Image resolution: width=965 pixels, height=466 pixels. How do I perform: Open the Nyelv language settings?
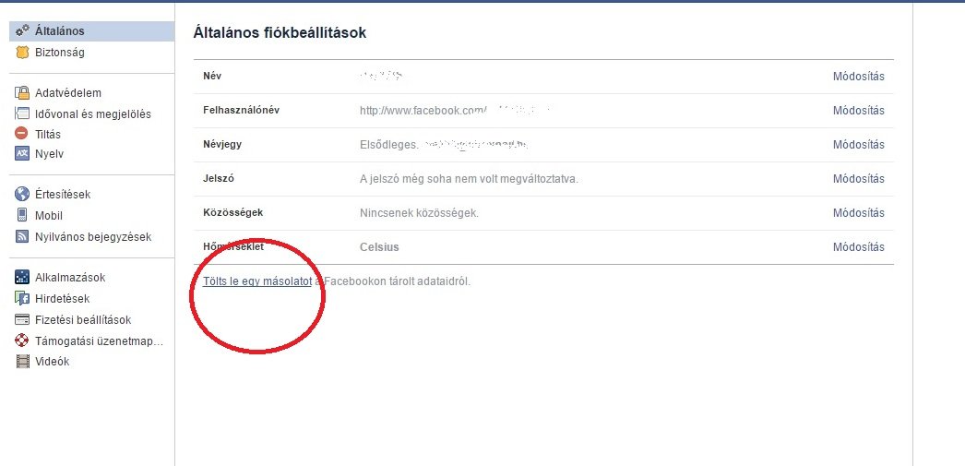click(x=49, y=154)
